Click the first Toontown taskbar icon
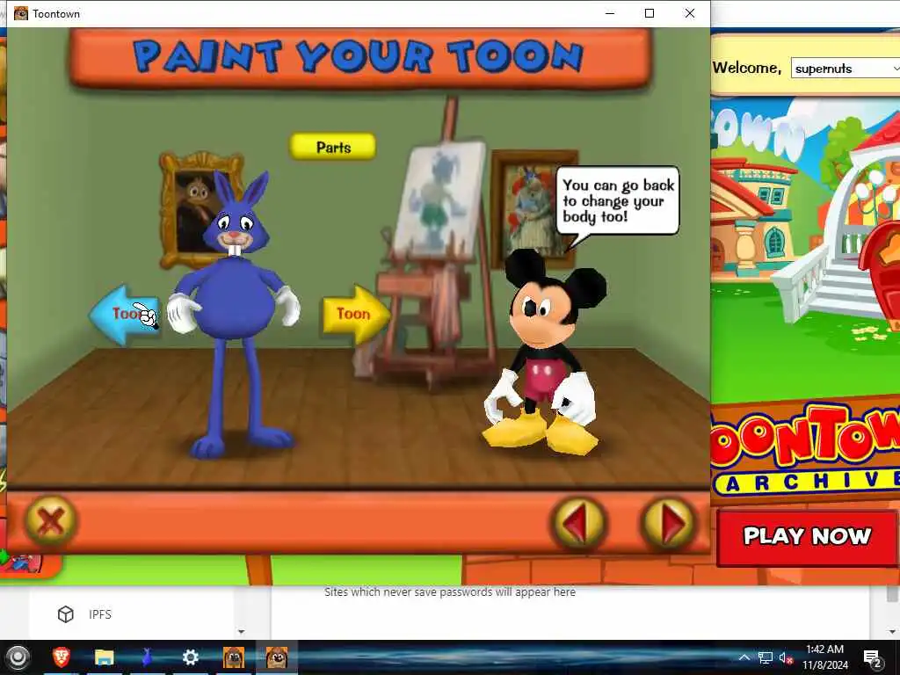This screenshot has width=900, height=675. click(x=234, y=657)
